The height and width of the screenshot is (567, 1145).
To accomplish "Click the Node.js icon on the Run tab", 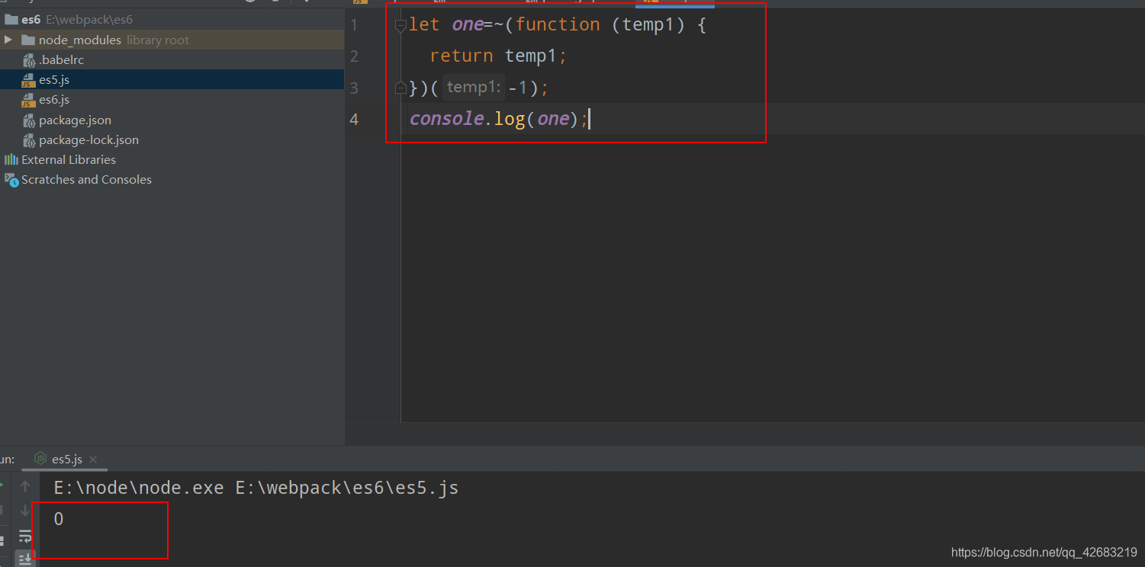I will (x=42, y=459).
